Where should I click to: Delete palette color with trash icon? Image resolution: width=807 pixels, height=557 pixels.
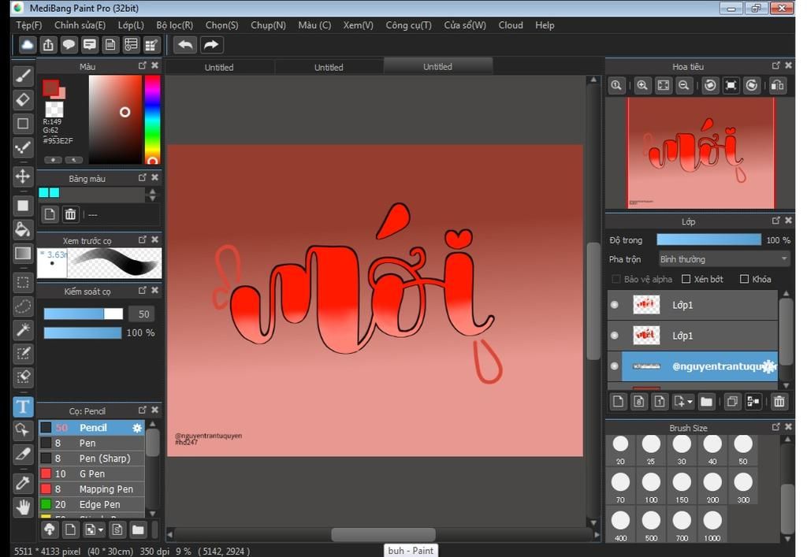point(70,214)
